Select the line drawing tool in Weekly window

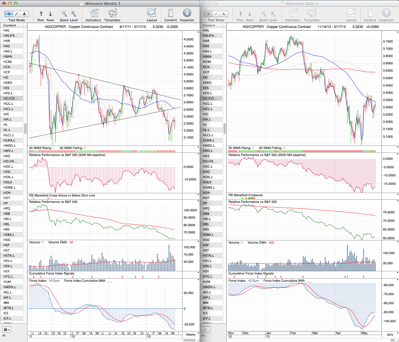click(x=17, y=14)
